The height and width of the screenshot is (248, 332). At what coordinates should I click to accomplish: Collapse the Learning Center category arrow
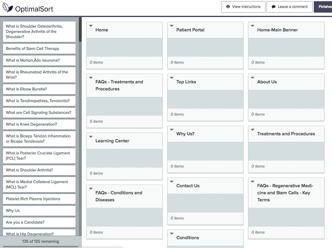(91, 137)
